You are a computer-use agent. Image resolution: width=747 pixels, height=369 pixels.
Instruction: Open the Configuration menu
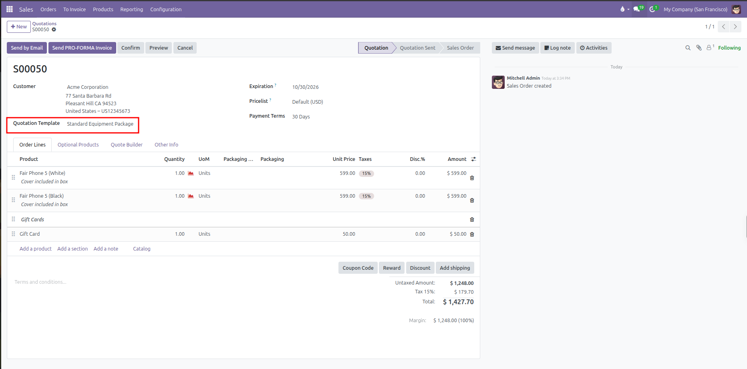166,9
